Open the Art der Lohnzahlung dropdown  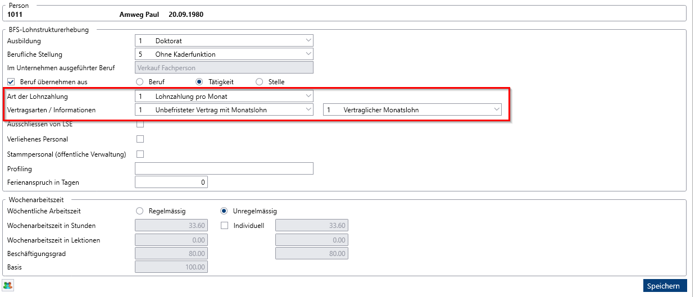(224, 97)
